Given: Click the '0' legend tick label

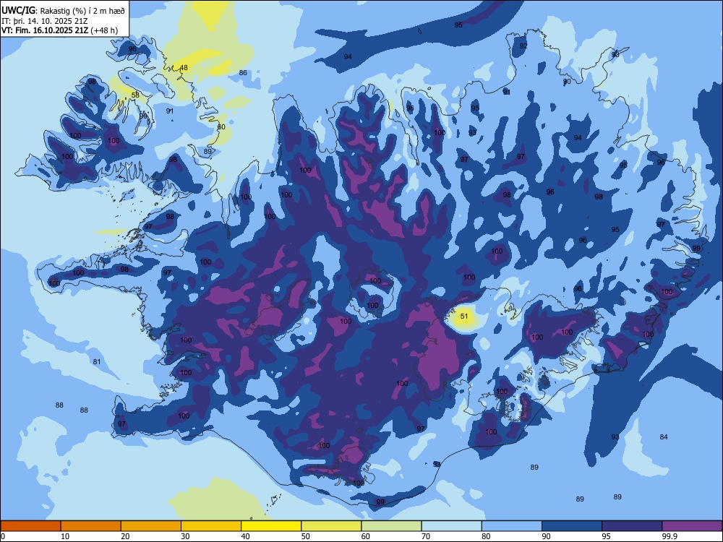Looking at the screenshot, I should [3, 536].
